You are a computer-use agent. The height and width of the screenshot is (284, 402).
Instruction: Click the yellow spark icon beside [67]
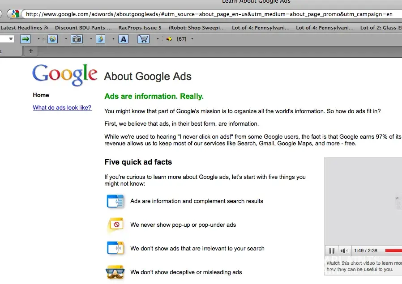pos(169,39)
